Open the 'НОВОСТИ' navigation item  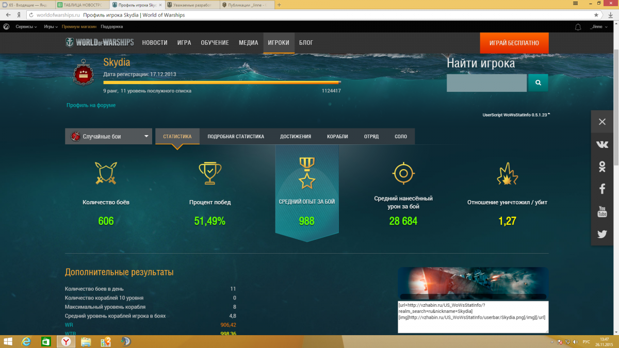(155, 43)
